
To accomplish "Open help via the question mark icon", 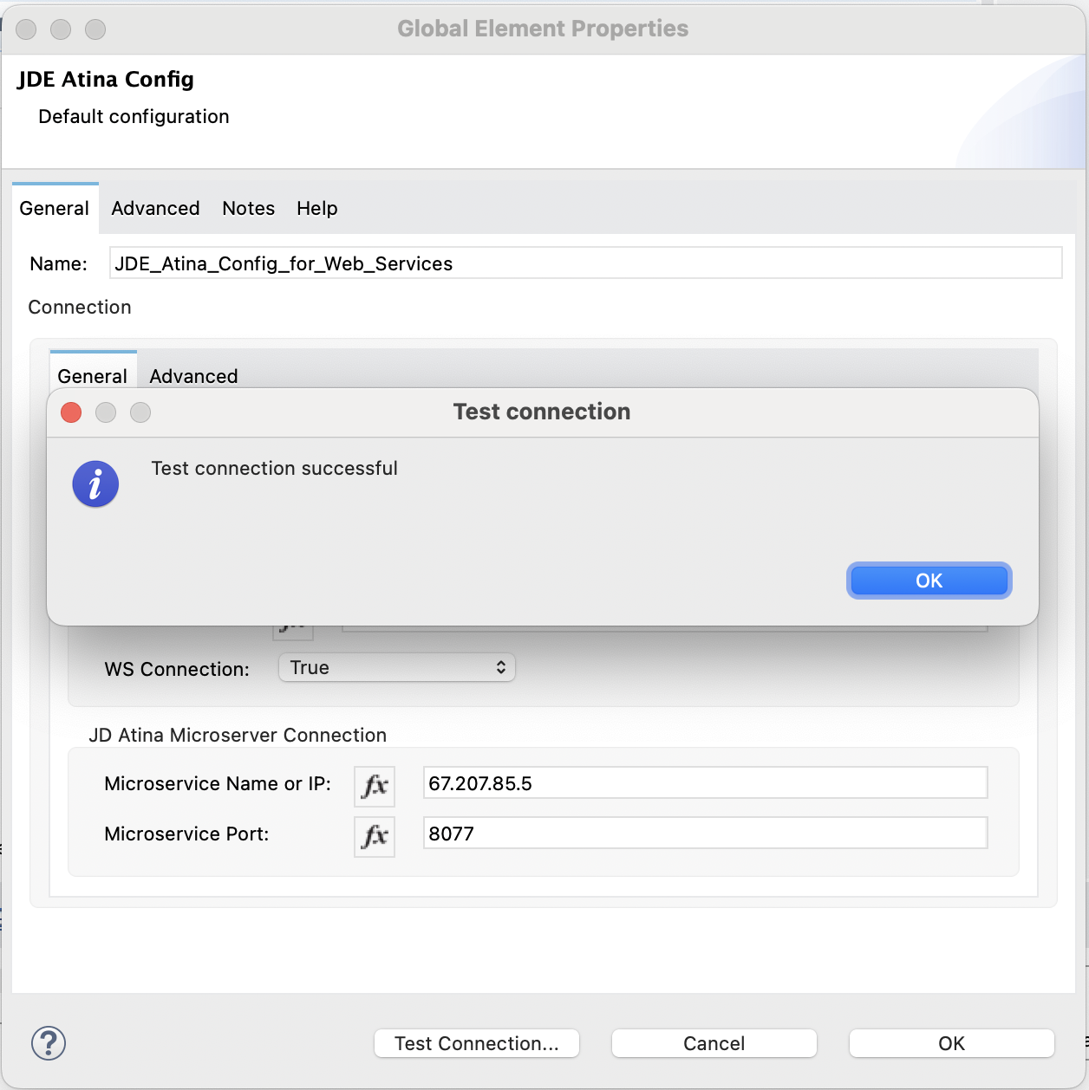I will coord(49,1043).
